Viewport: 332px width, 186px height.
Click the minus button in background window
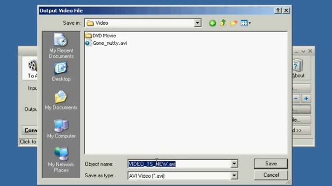[296, 99]
